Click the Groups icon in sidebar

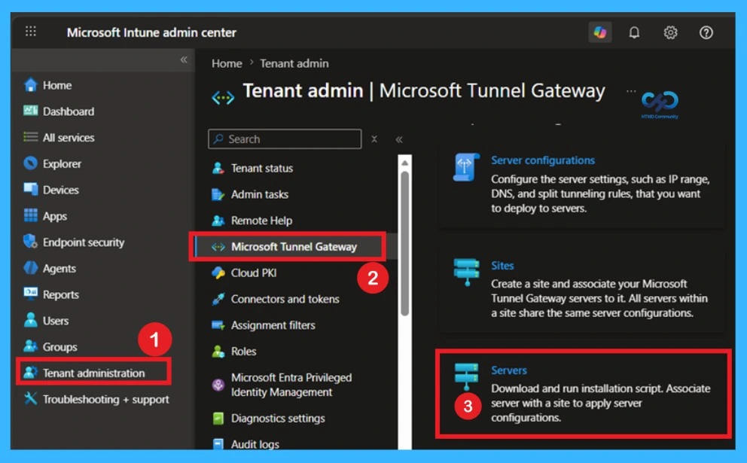click(30, 346)
